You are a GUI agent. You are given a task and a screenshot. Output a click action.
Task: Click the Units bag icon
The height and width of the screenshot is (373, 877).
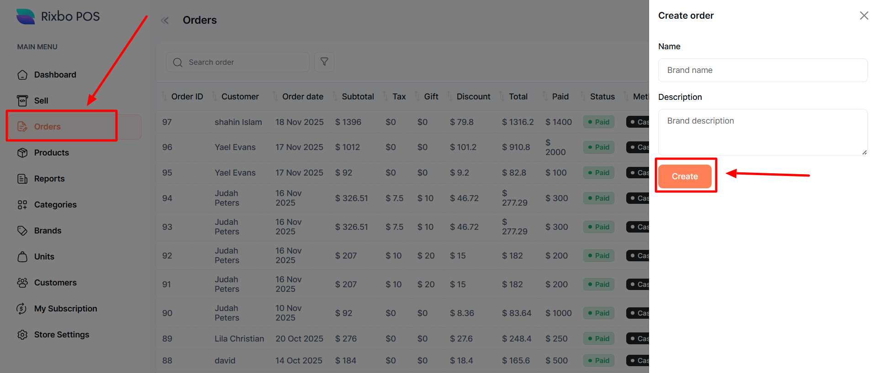tap(22, 257)
